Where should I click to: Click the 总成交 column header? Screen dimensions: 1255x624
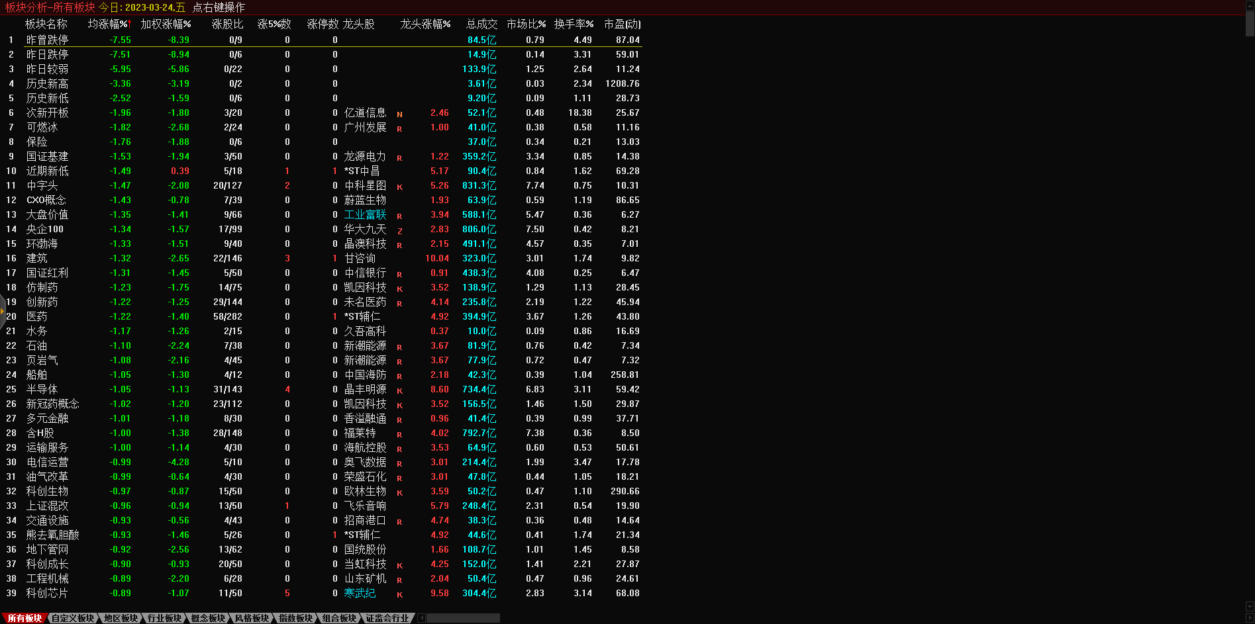[481, 24]
